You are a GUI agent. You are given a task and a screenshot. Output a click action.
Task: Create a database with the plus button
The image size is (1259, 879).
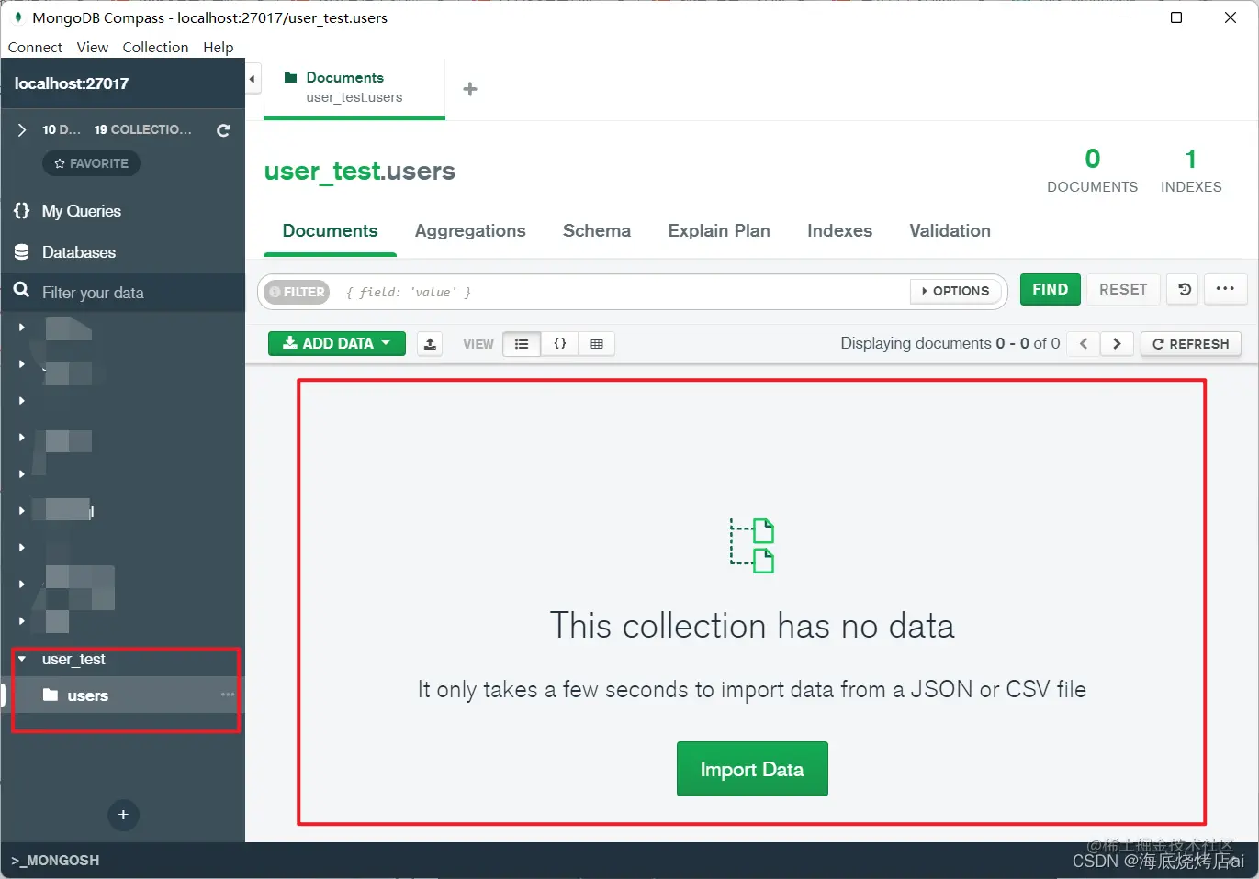123,815
